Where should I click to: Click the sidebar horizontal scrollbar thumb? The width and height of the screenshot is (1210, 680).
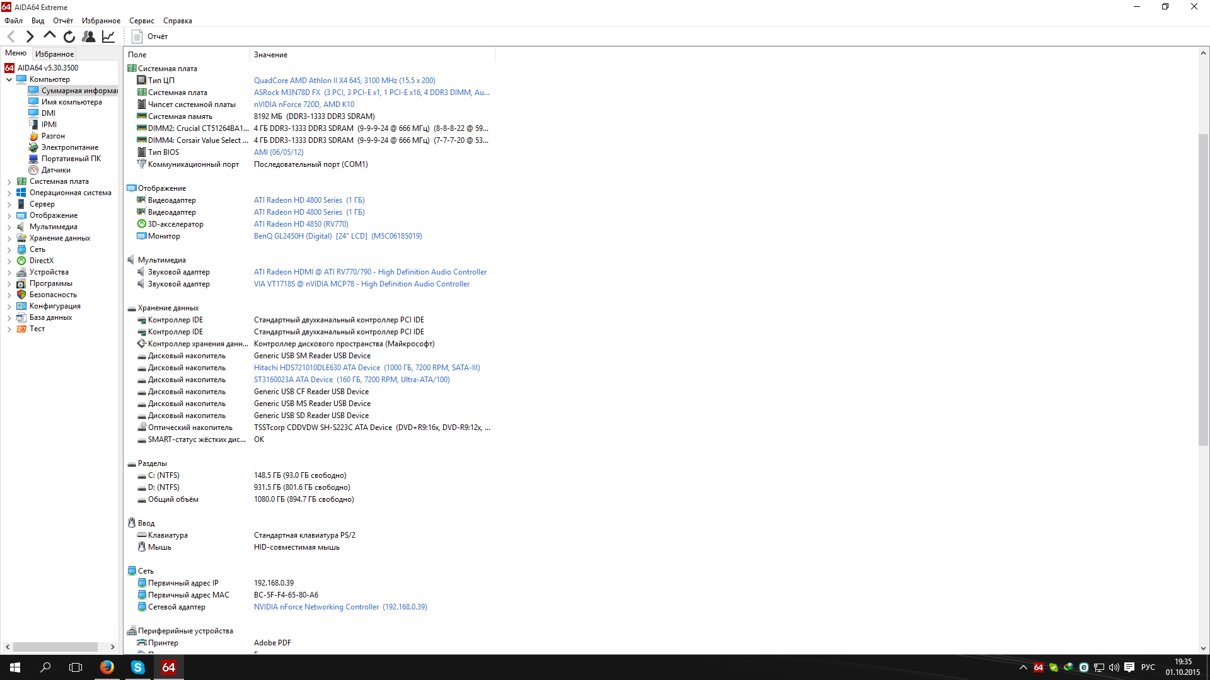pyautogui.click(x=55, y=647)
